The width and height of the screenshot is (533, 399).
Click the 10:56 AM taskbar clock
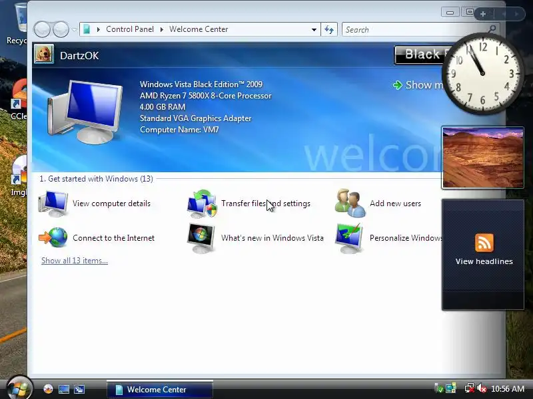point(508,389)
